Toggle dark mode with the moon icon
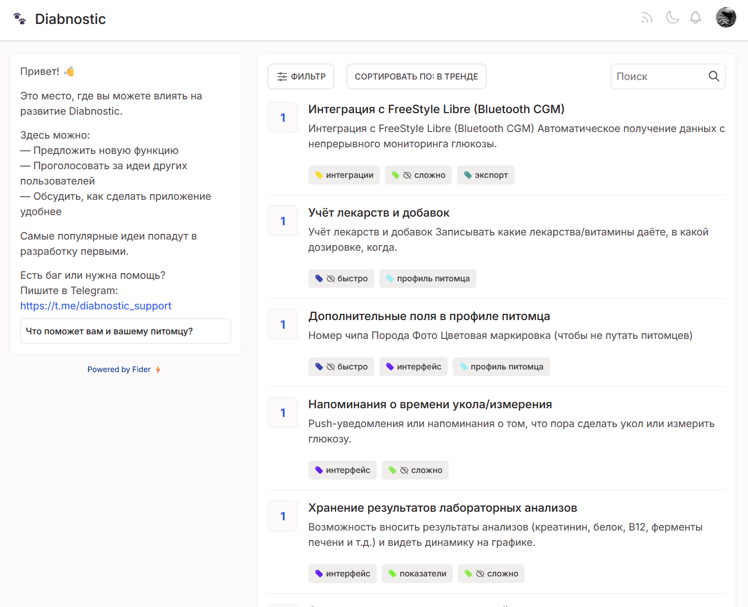 pyautogui.click(x=672, y=18)
